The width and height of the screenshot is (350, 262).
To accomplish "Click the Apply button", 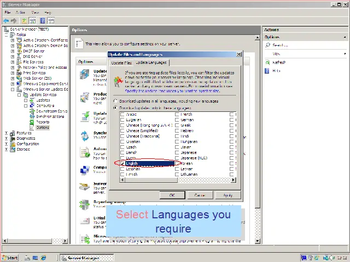I will [x=227, y=195].
